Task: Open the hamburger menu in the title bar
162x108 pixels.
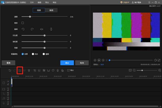Action: [149, 2]
